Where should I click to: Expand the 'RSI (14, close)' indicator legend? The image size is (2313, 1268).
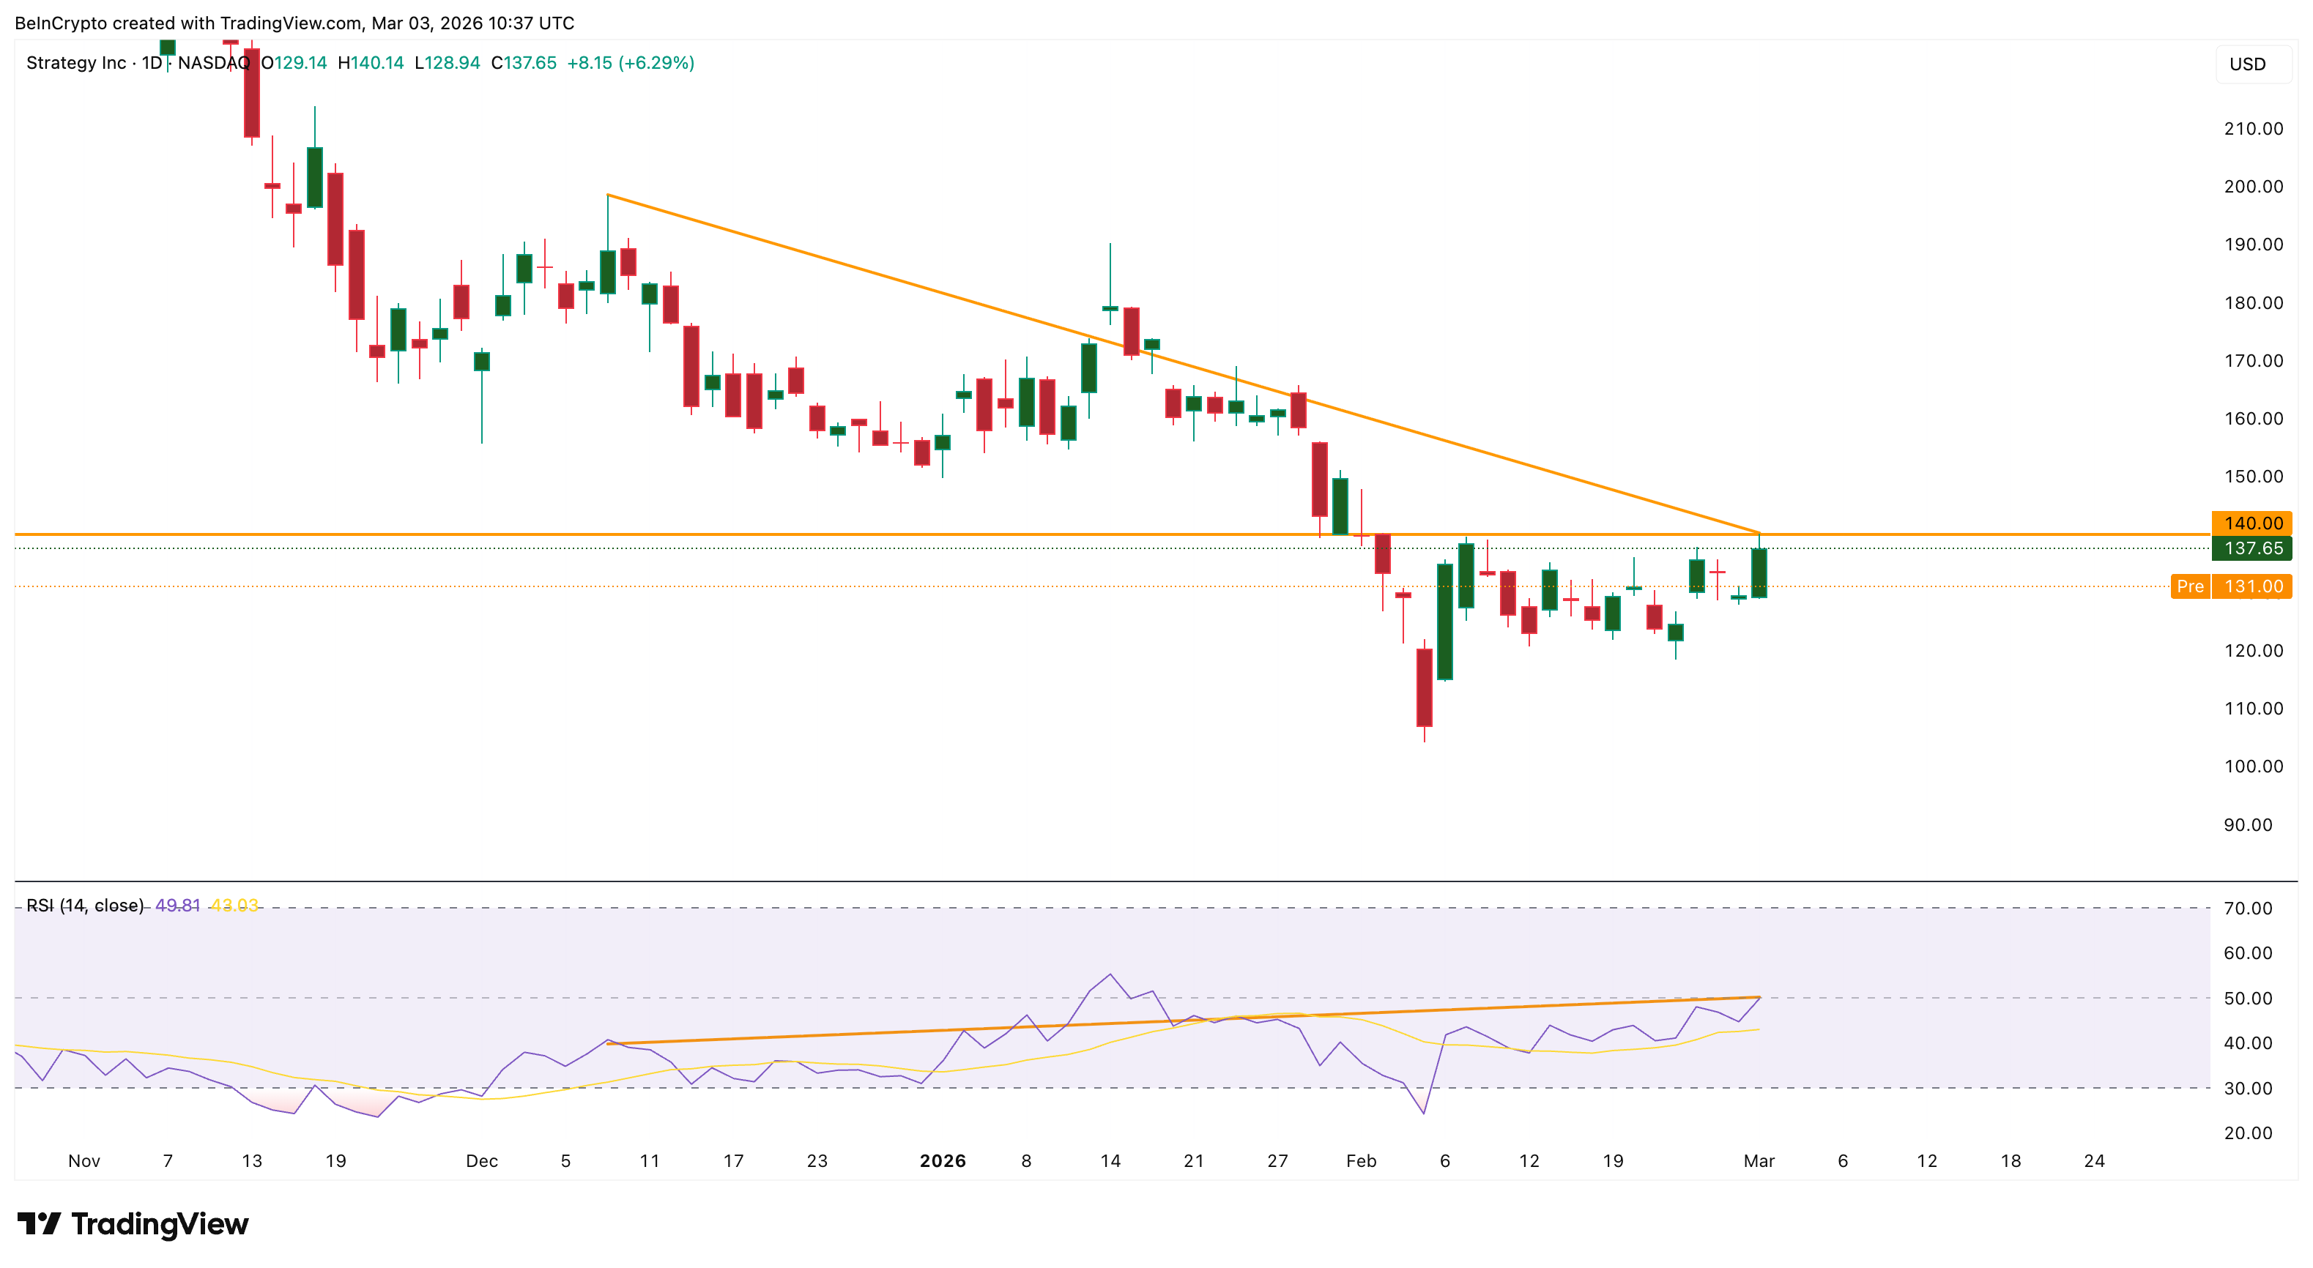pyautogui.click(x=85, y=906)
